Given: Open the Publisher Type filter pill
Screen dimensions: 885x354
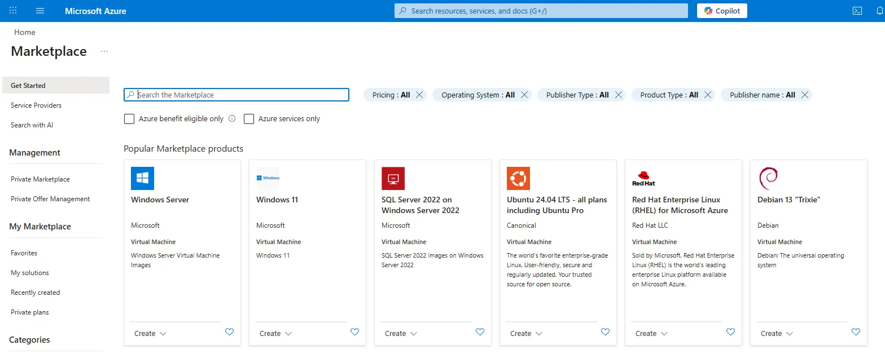Looking at the screenshot, I should coord(577,95).
